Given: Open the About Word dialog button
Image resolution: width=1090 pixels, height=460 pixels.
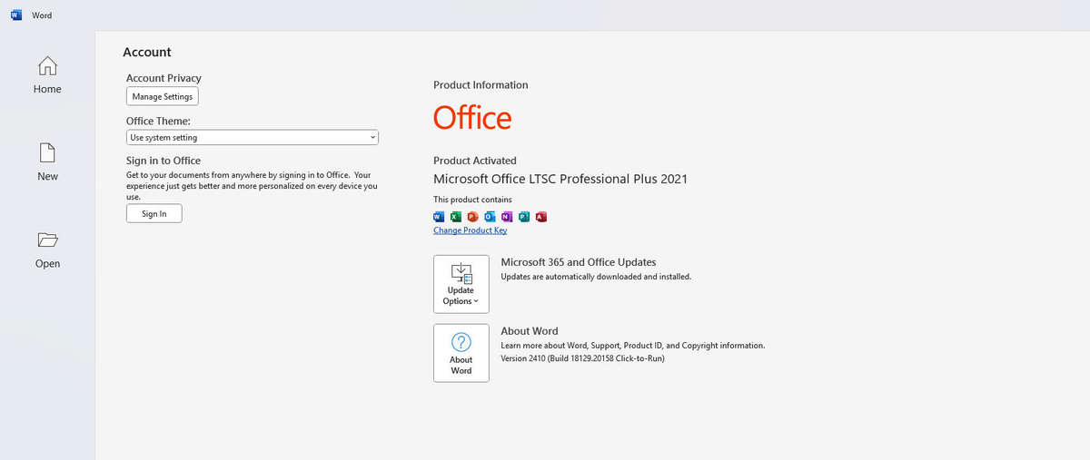Looking at the screenshot, I should 461,354.
